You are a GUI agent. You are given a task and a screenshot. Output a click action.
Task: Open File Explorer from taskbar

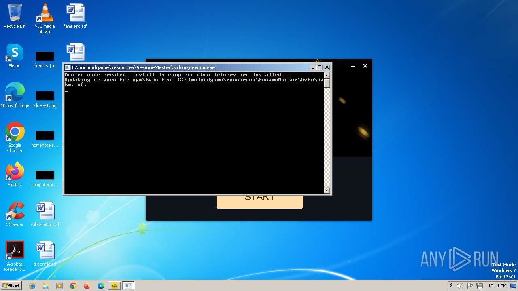pos(46,286)
